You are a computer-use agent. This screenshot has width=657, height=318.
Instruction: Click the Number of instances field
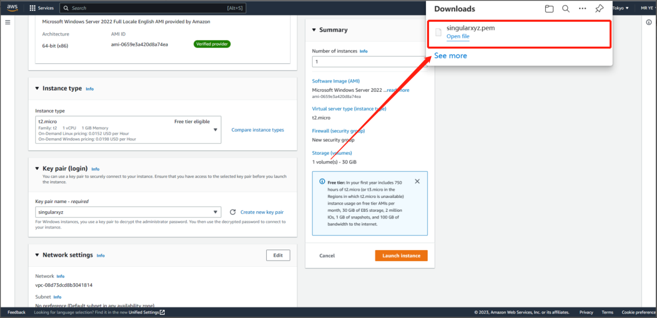(x=369, y=62)
